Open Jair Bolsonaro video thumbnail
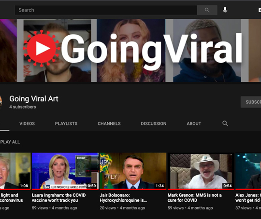The height and width of the screenshot is (219, 261). click(133, 171)
